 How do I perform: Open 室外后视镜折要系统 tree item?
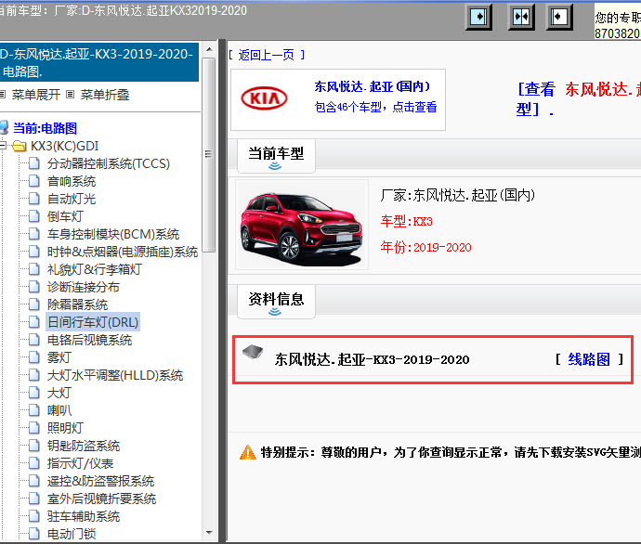click(101, 499)
